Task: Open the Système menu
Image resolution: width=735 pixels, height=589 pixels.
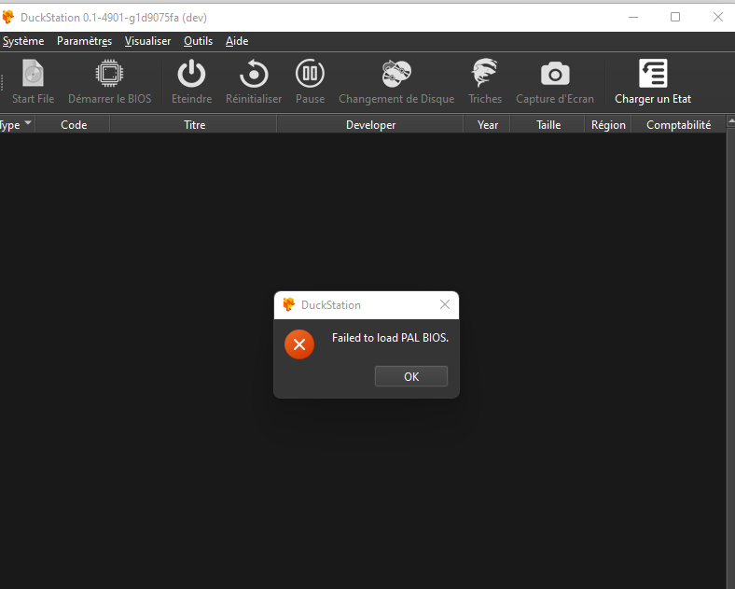Action: tap(23, 41)
